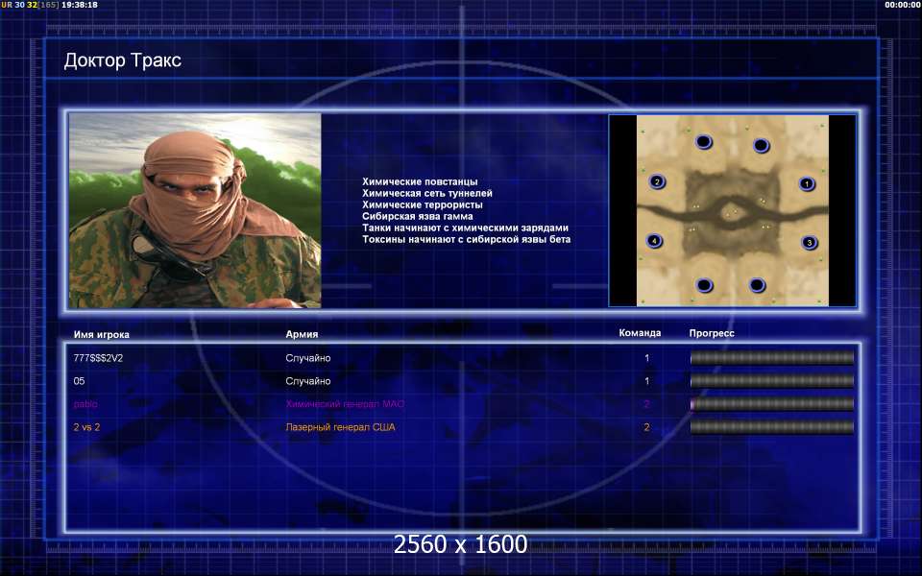Click team number in the "2 vs 2" row

[646, 427]
